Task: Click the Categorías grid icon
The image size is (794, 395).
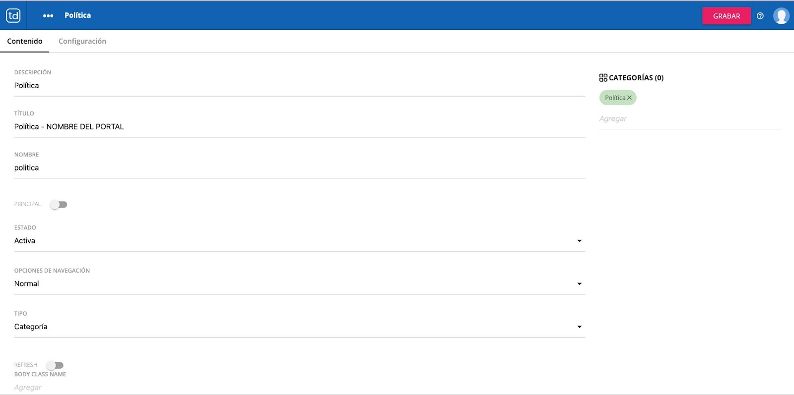Action: (603, 78)
